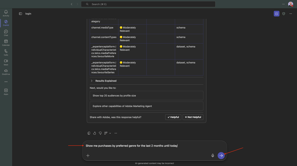
Task: Click Moderately Relevant in channel.contentTypes row
Action: pos(128,39)
